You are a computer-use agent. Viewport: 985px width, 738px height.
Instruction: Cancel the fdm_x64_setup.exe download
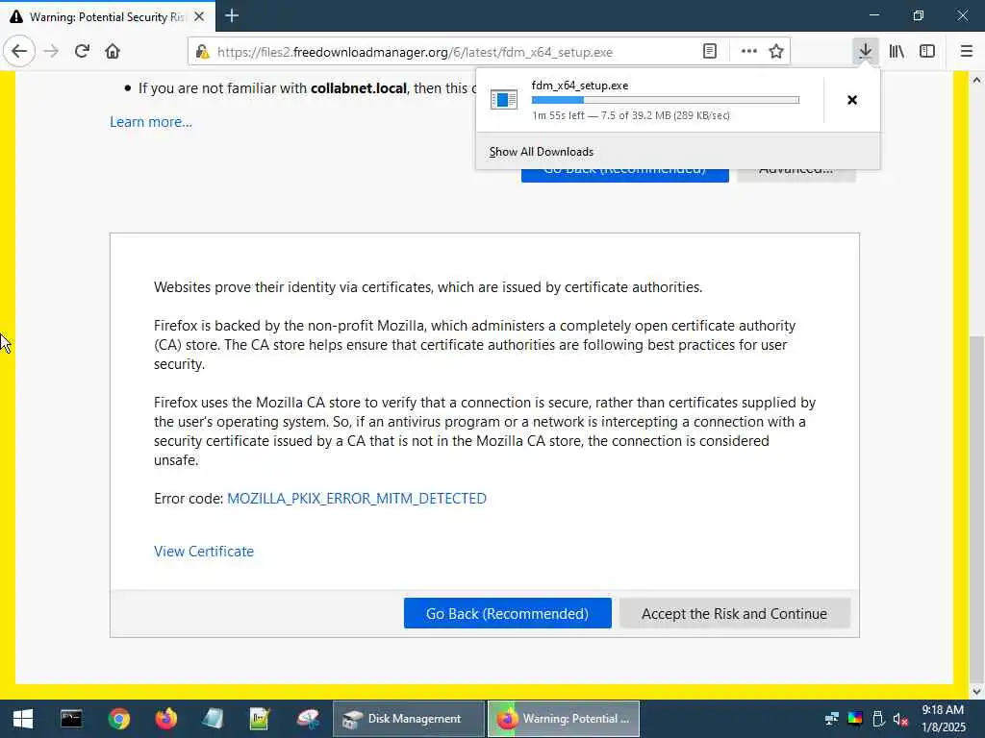pos(852,100)
